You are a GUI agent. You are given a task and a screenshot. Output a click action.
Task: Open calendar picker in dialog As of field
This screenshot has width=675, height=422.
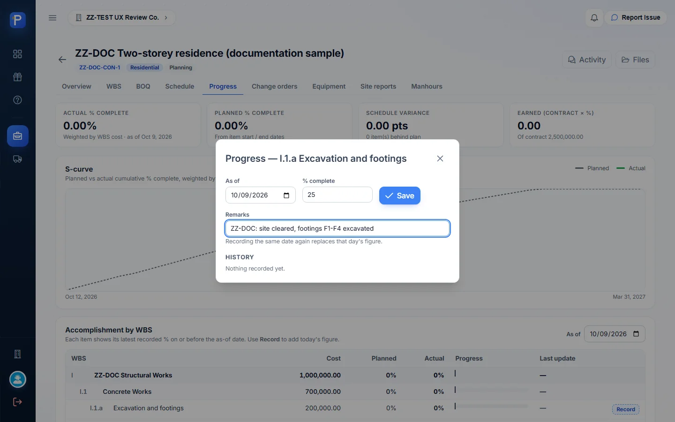[x=286, y=196]
